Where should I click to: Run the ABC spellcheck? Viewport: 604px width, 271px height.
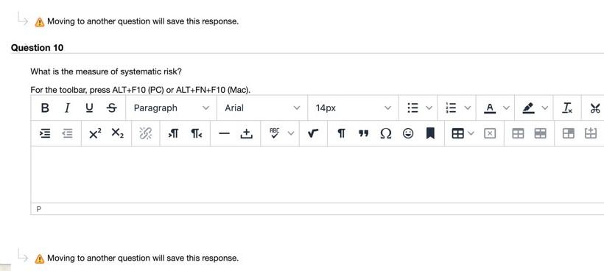[x=274, y=133]
